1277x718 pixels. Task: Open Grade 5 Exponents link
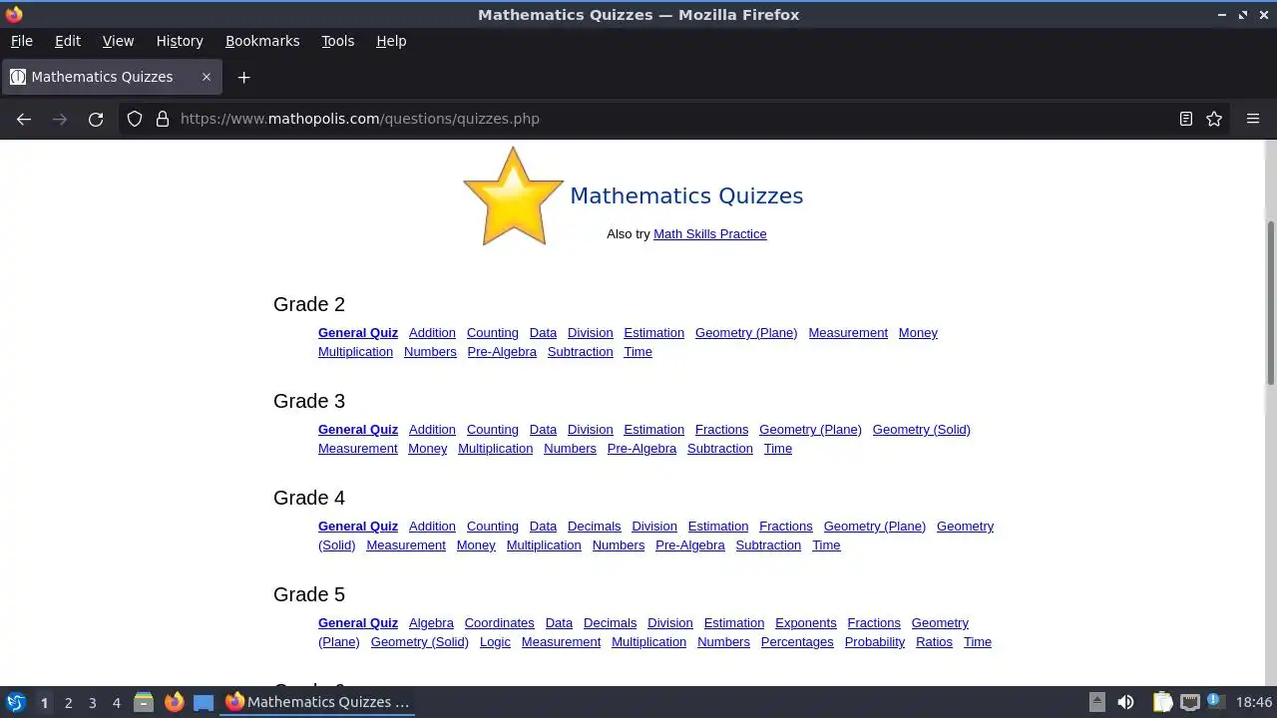[x=806, y=623]
